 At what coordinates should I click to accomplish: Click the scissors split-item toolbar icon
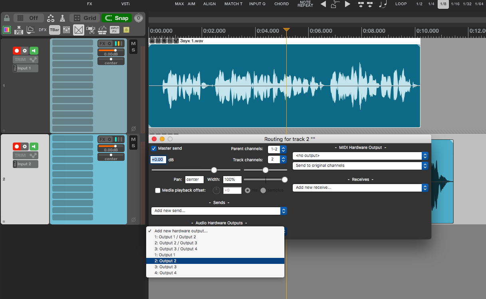(91, 30)
